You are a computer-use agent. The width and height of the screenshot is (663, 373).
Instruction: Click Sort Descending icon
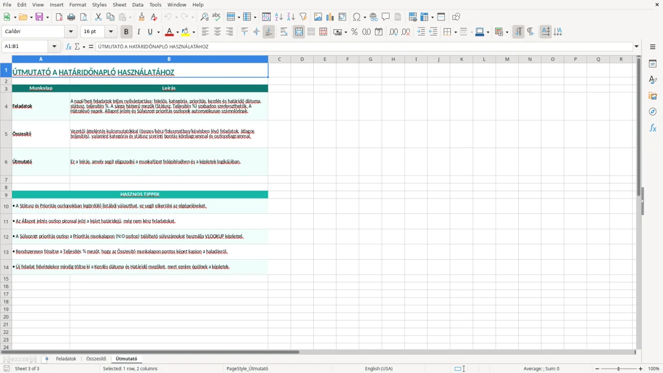[291, 17]
